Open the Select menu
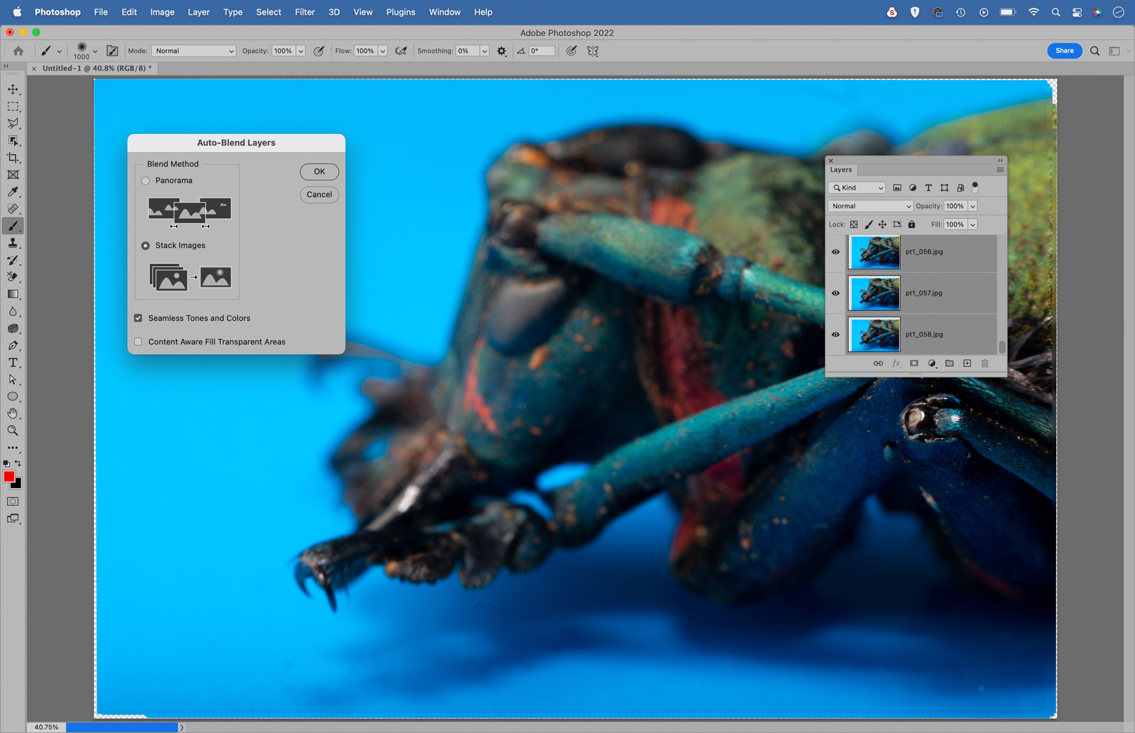The height and width of the screenshot is (733, 1135). (x=268, y=12)
